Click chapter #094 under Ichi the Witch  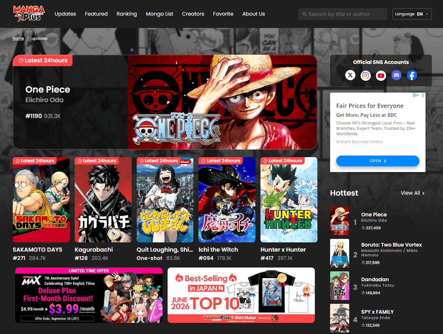point(206,258)
